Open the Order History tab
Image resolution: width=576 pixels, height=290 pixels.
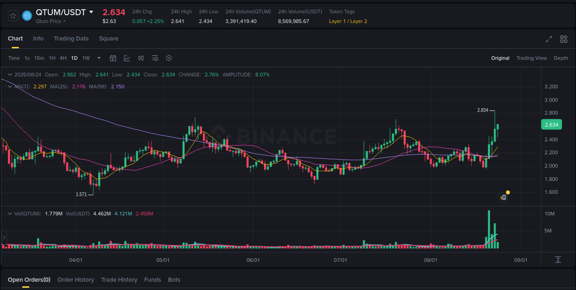tap(76, 279)
